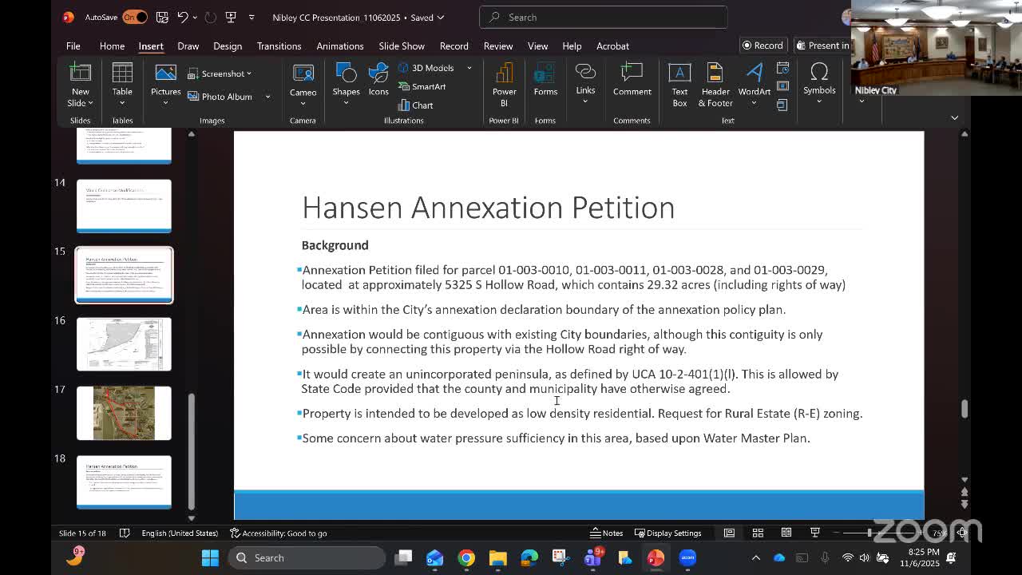Insert Header & Footer
The height and width of the screenshot is (575, 1022).
715,85
